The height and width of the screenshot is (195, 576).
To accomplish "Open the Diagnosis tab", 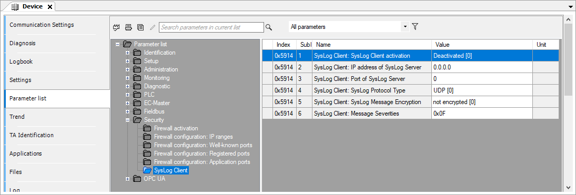I will coord(57,43).
